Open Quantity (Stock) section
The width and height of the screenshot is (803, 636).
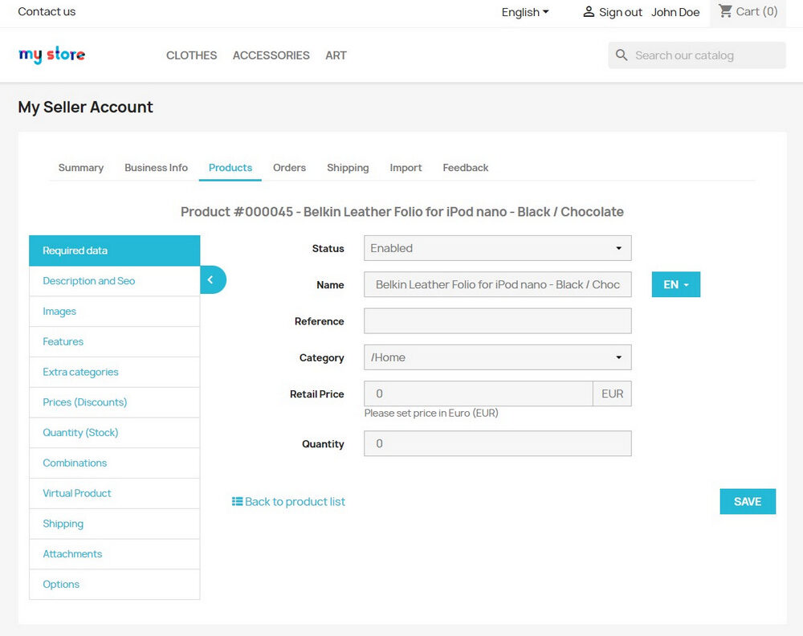click(115, 432)
